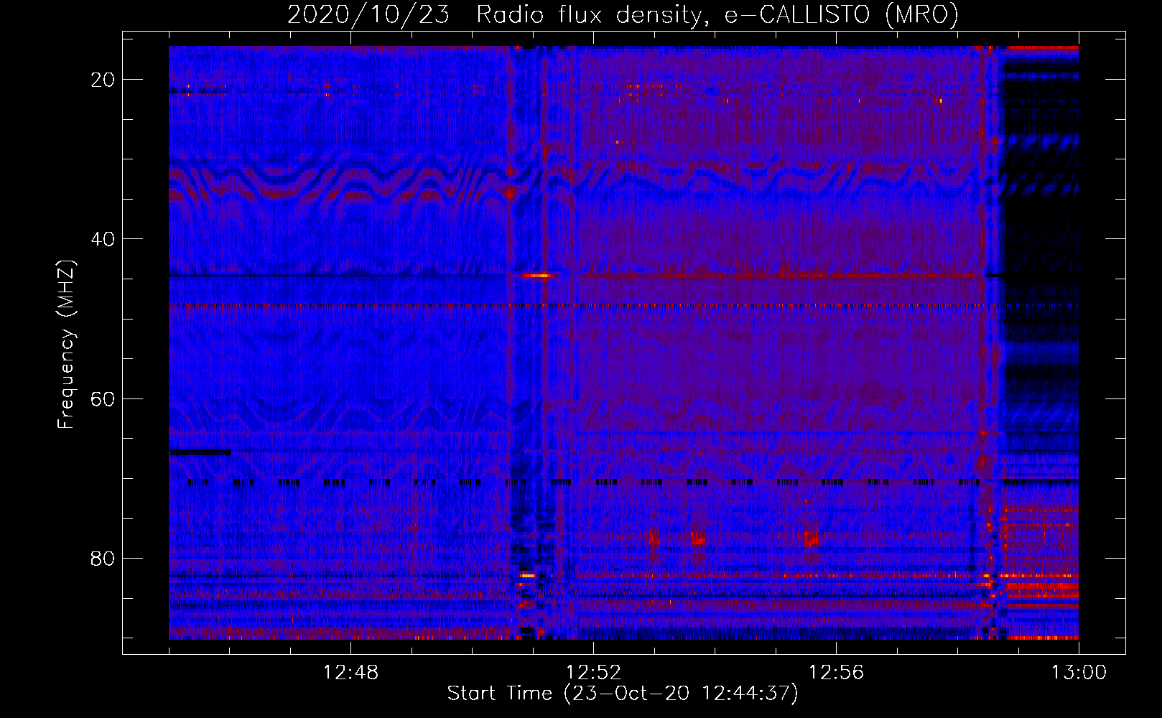Click the 12:56 time tick label

(x=836, y=673)
